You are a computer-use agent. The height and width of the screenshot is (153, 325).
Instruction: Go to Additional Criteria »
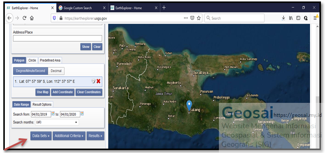click(69, 136)
